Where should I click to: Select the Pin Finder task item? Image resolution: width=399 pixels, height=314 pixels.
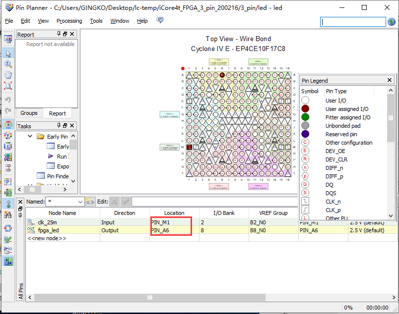pos(58,176)
